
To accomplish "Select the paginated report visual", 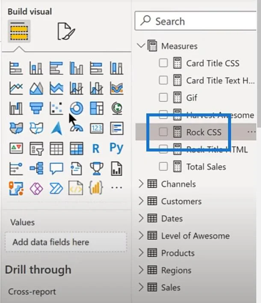I will click(x=116, y=169).
